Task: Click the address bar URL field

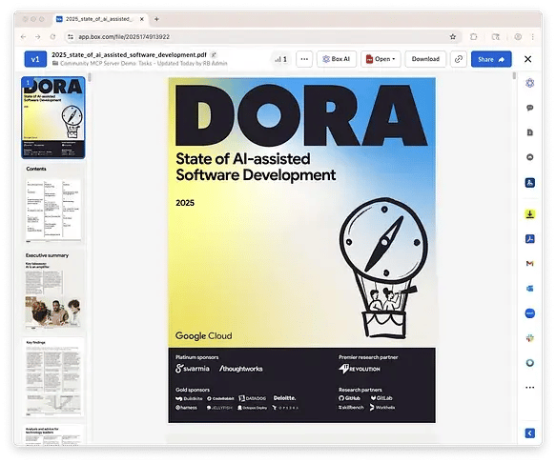Action: pos(258,37)
